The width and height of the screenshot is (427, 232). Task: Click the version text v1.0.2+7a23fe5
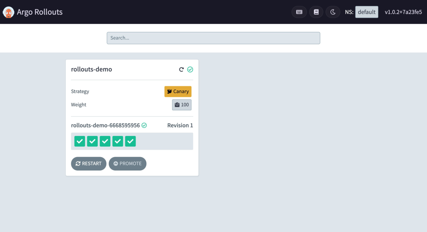click(403, 12)
